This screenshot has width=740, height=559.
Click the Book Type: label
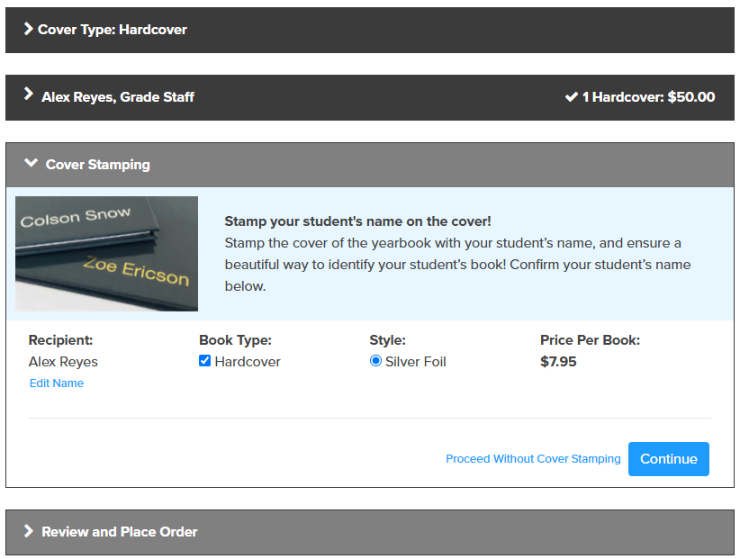(236, 340)
